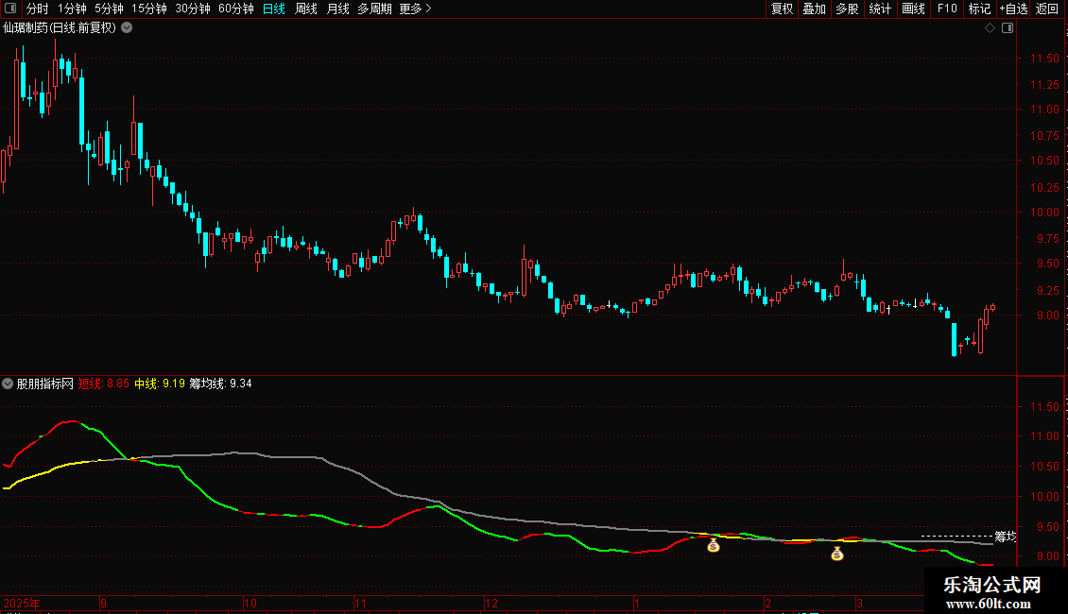Switch to 周线 weekly chart

click(306, 9)
